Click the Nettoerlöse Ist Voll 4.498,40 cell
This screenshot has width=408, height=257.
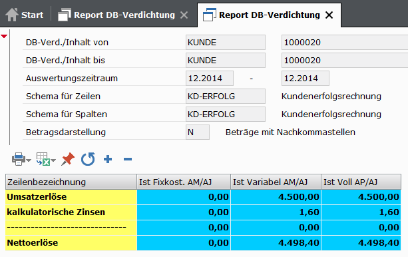point(361,242)
